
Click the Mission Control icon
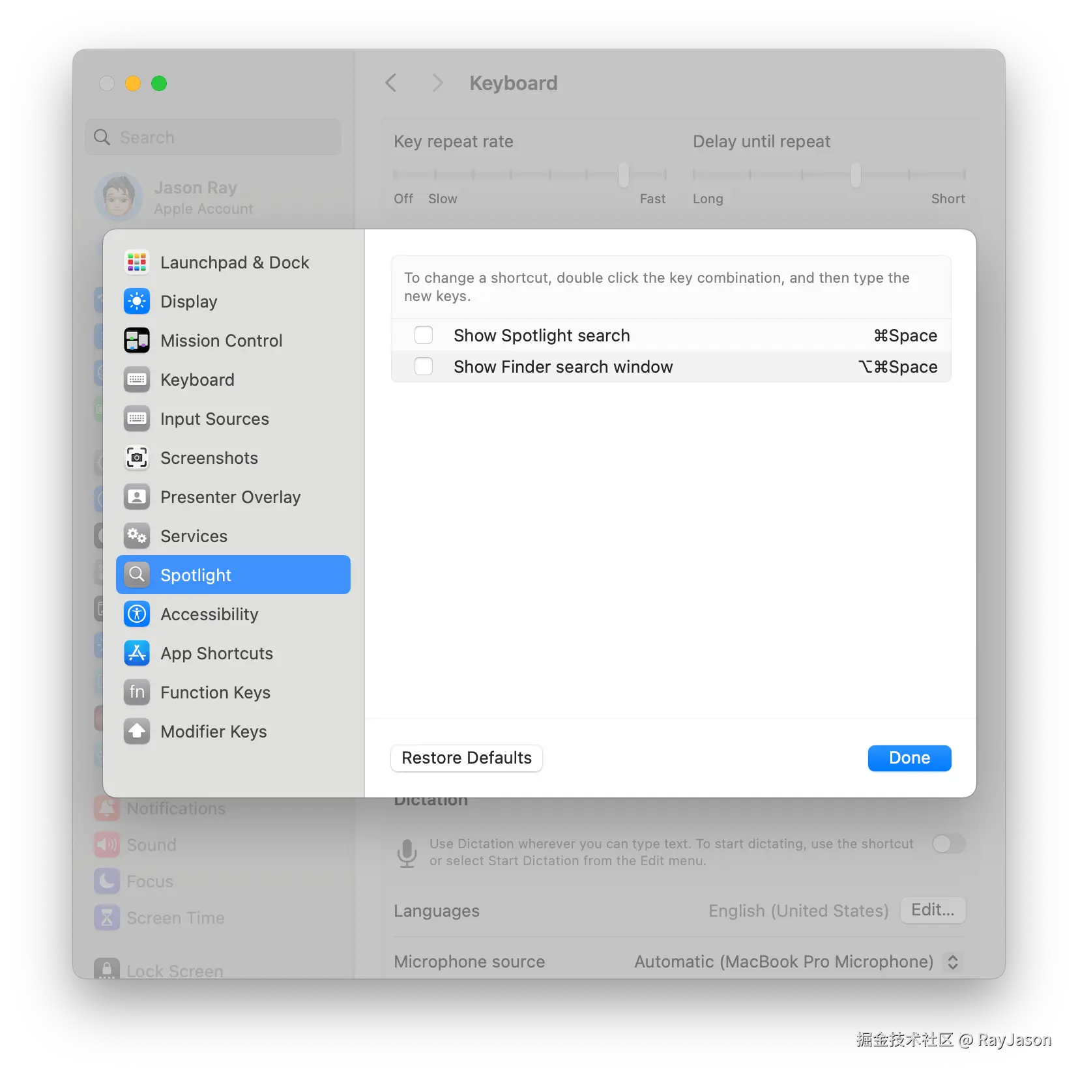137,340
